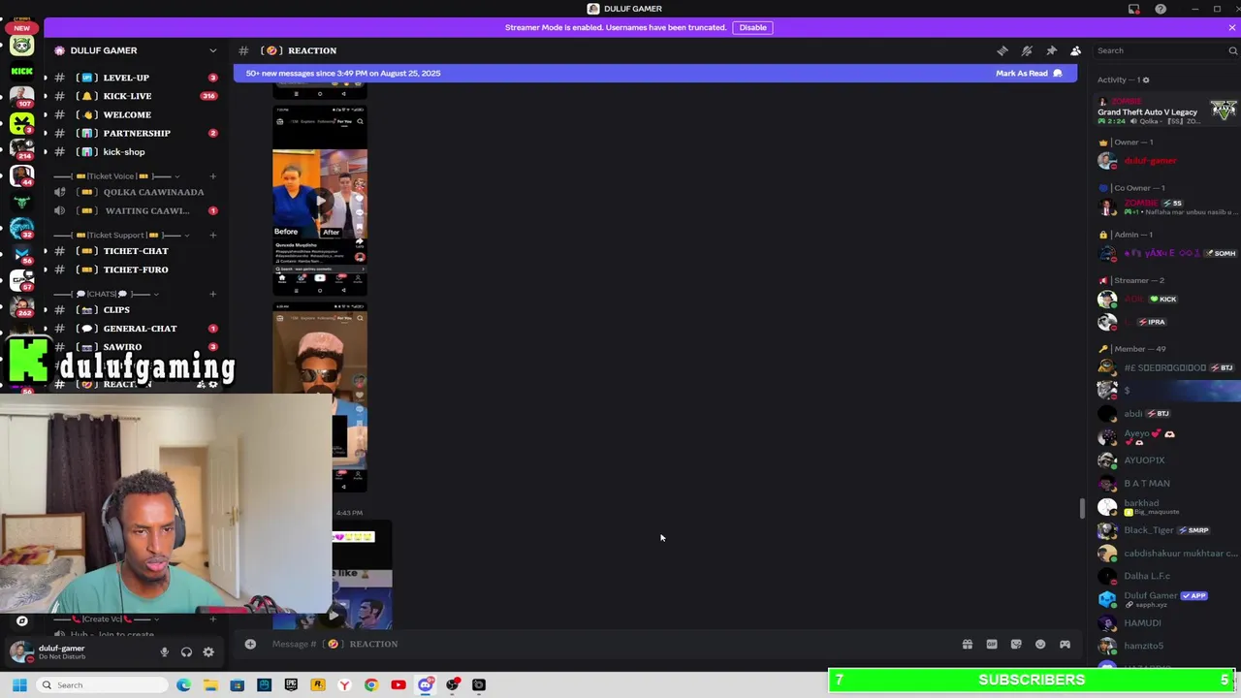Mute the microphone
1241x698 pixels.
(x=164, y=652)
